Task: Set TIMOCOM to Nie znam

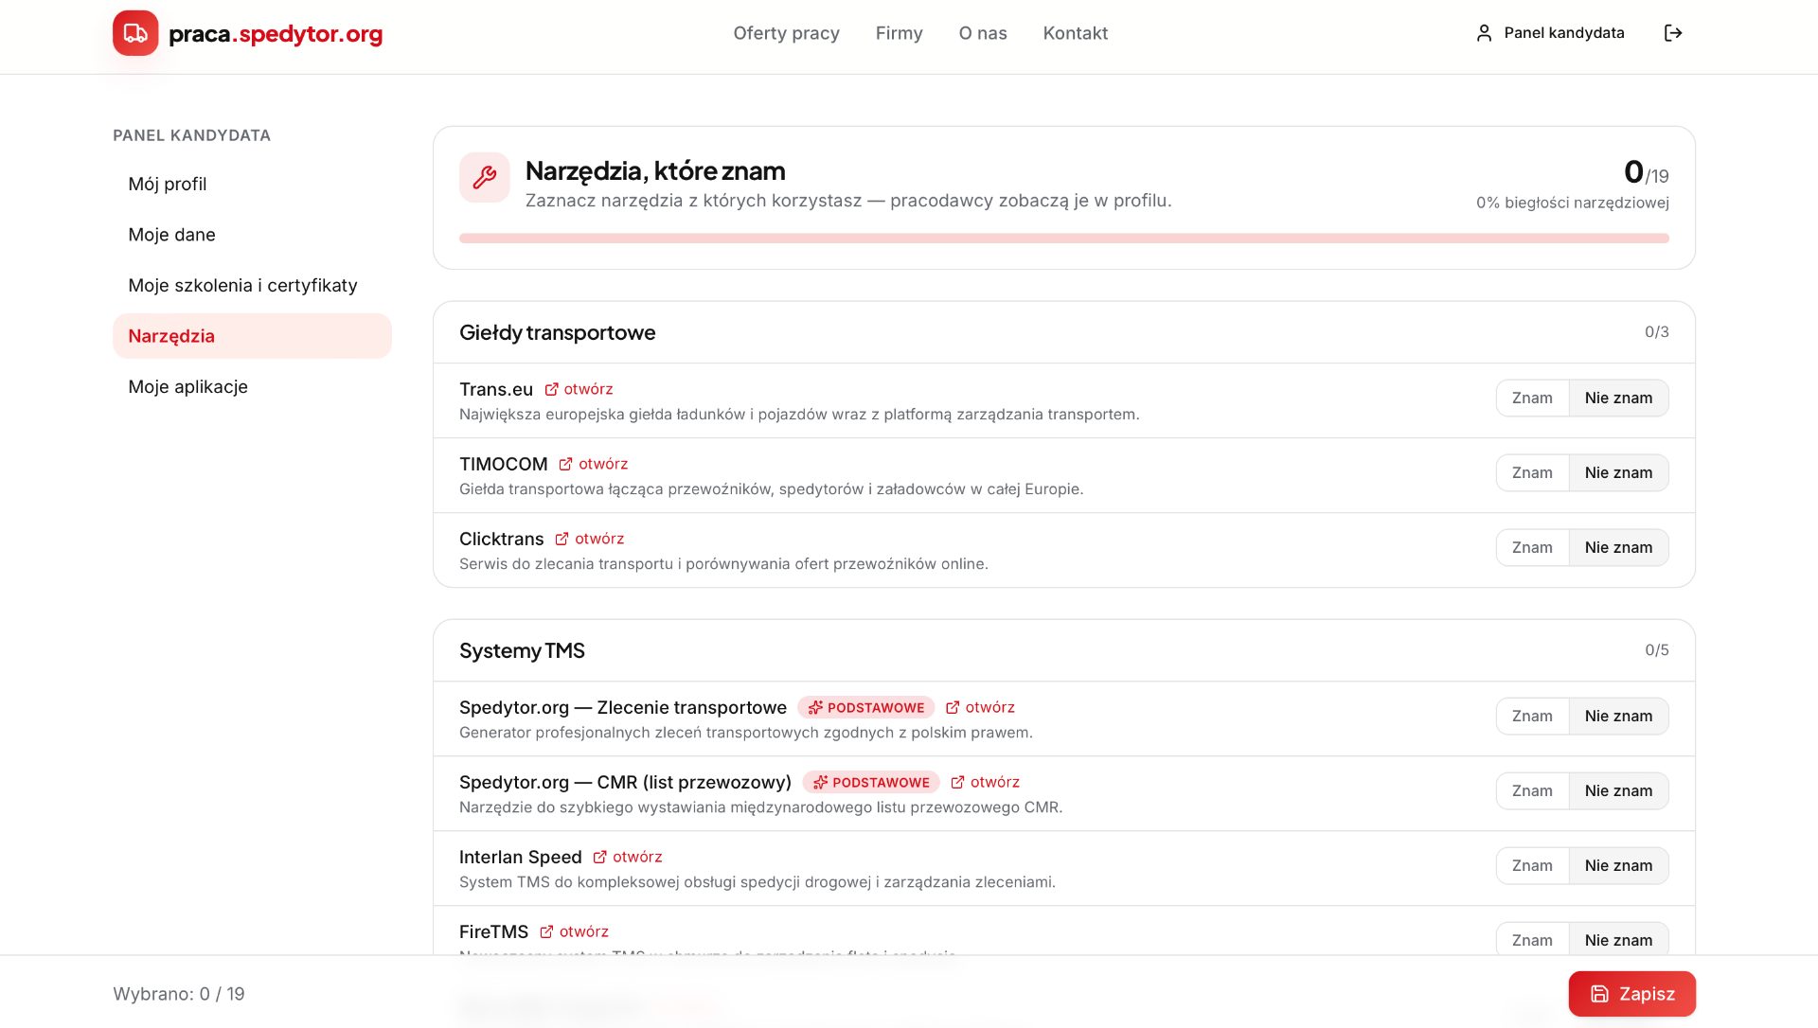Action: click(1618, 472)
